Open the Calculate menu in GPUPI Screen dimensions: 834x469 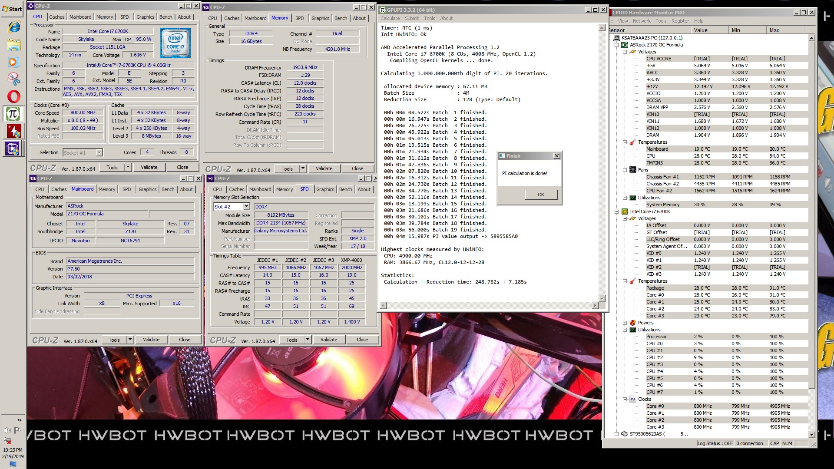point(390,18)
